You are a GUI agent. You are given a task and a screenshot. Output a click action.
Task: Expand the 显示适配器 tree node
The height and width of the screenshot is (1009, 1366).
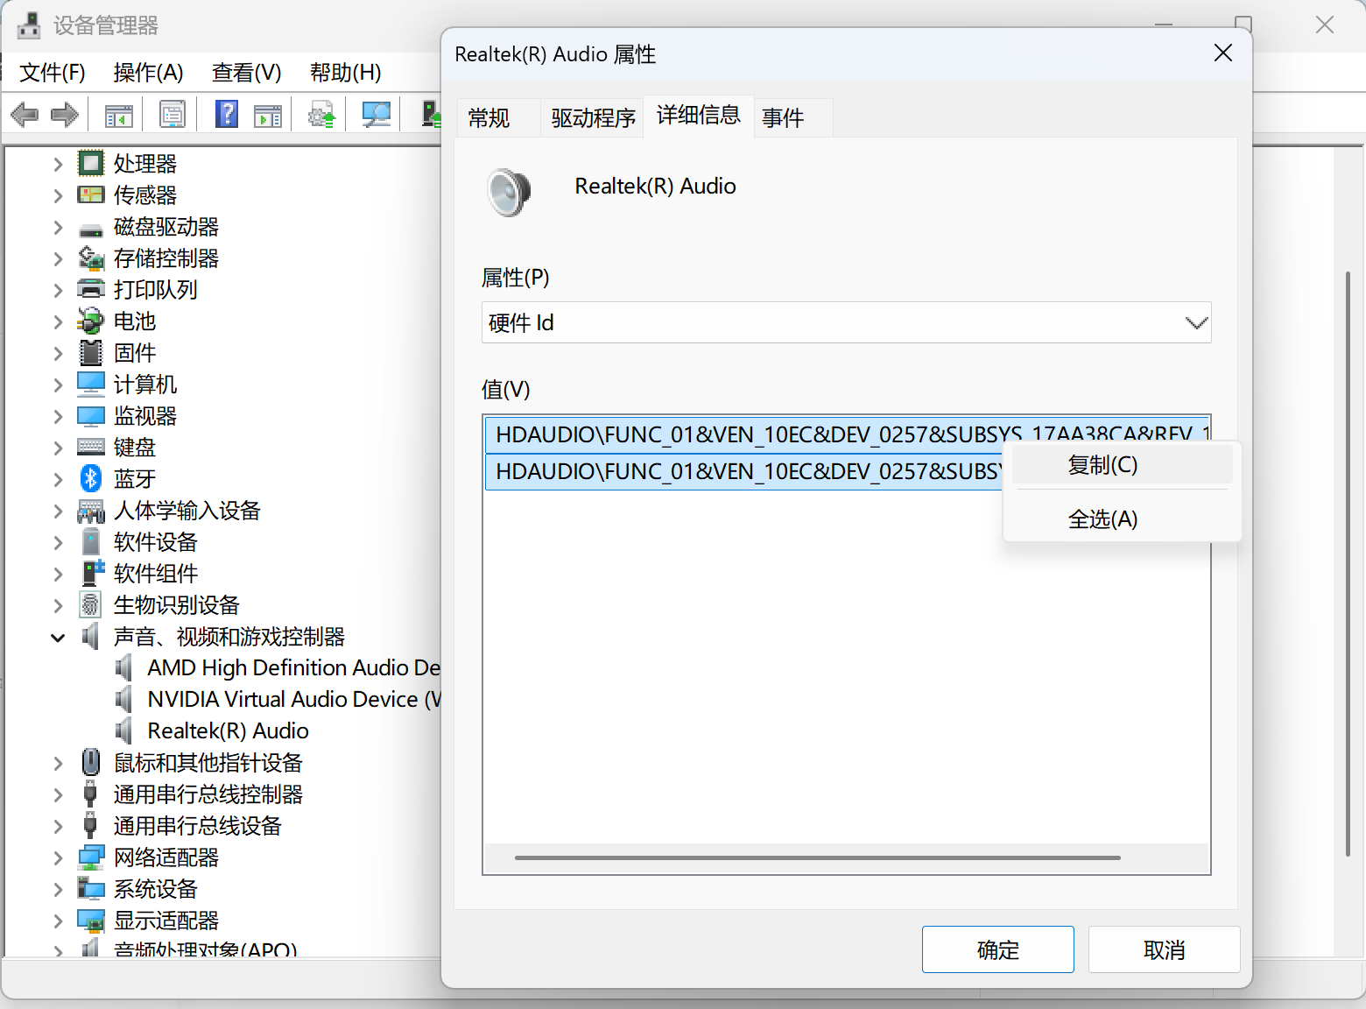(x=58, y=921)
